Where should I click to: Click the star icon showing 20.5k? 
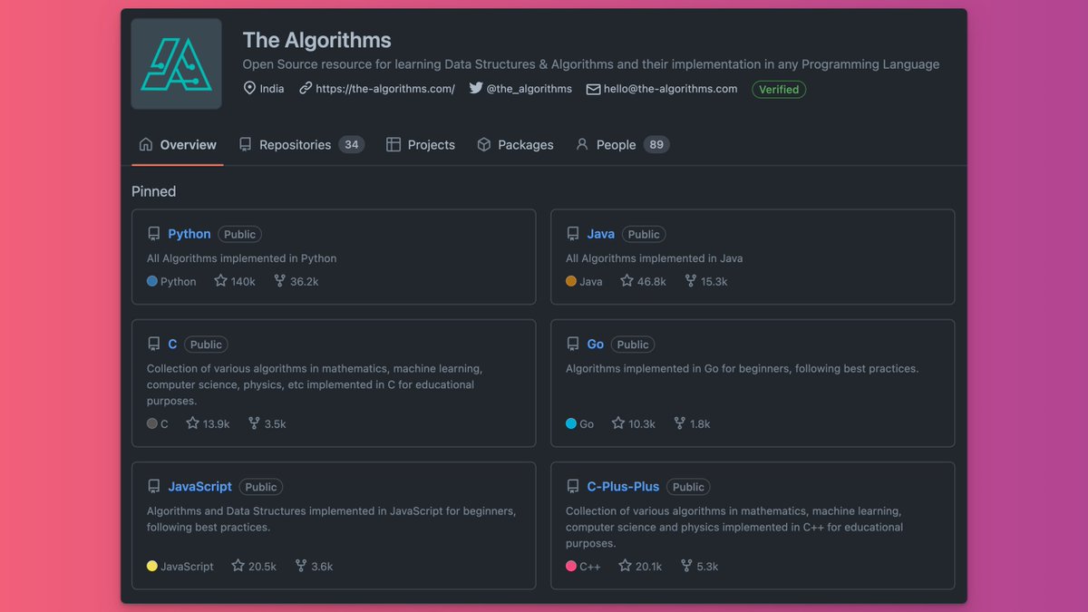[x=238, y=566]
